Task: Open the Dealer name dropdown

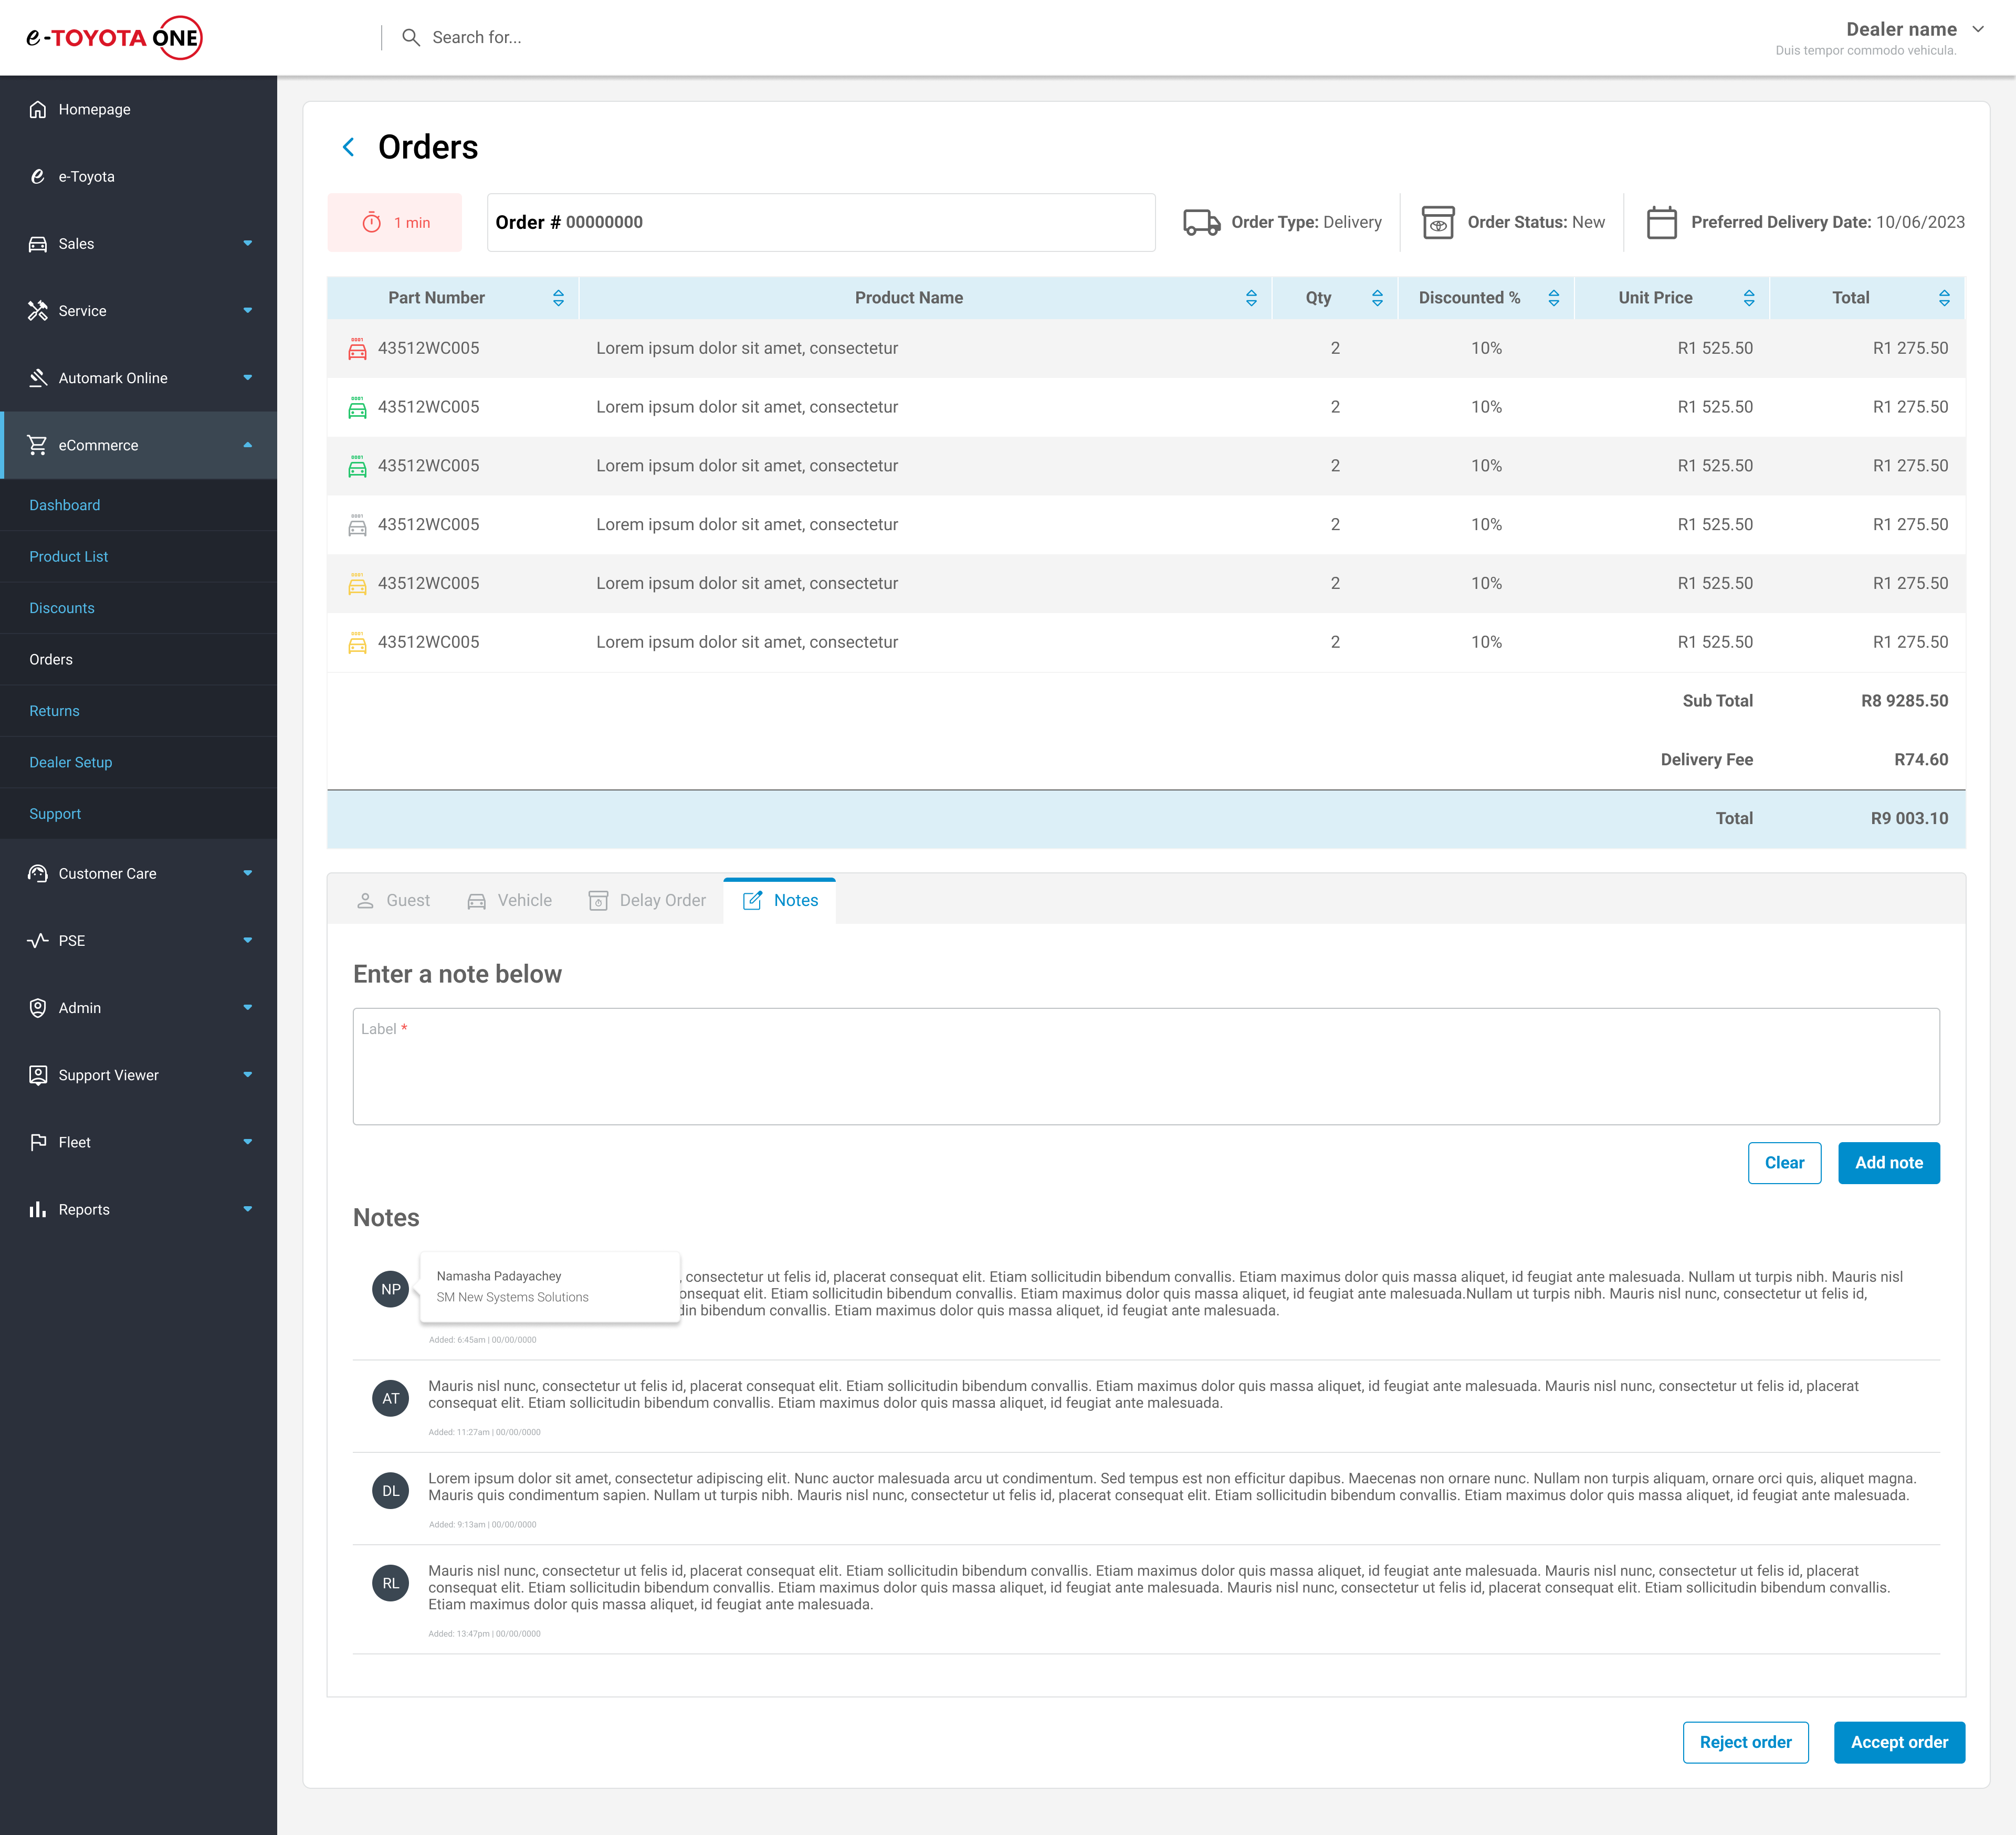Action: (x=1977, y=29)
